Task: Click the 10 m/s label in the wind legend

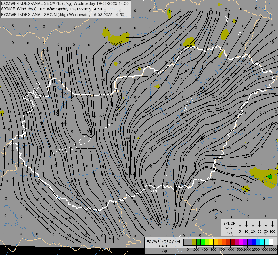Action: pyautogui.click(x=246, y=231)
